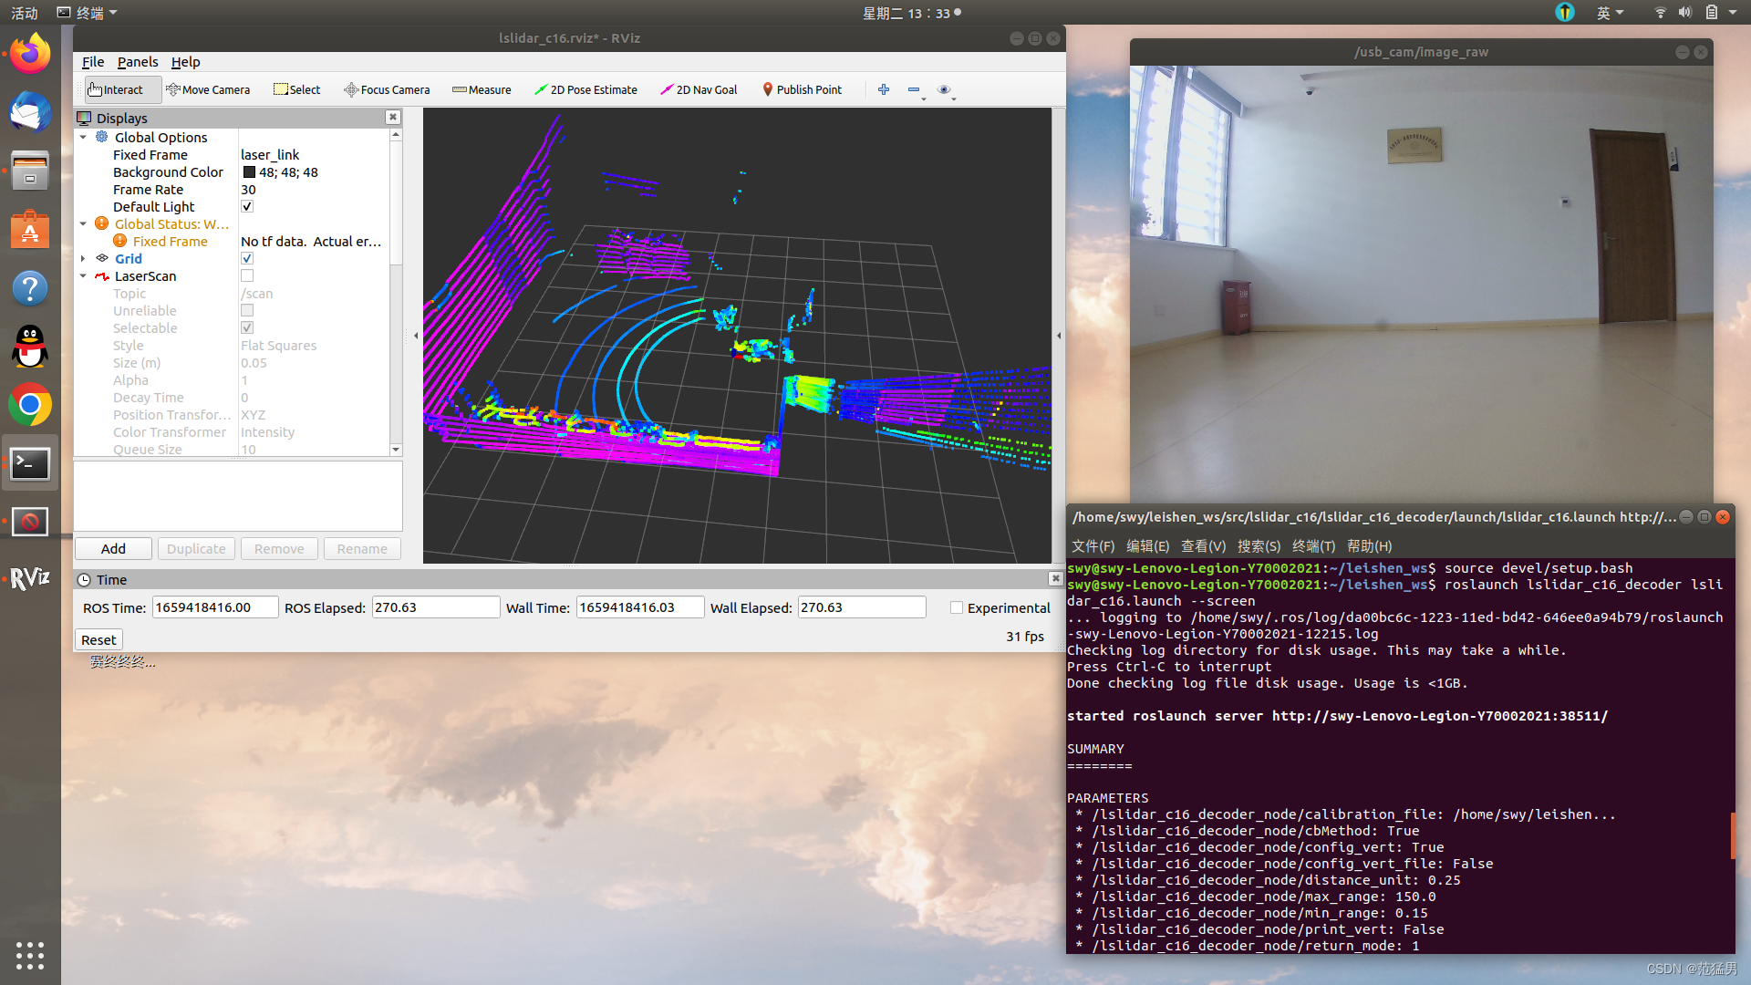Launch Ubuntu Software from the dock

pos(30,230)
